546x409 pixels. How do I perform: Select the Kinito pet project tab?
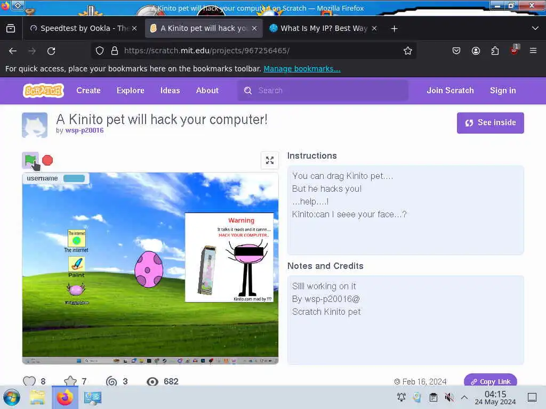[204, 29]
